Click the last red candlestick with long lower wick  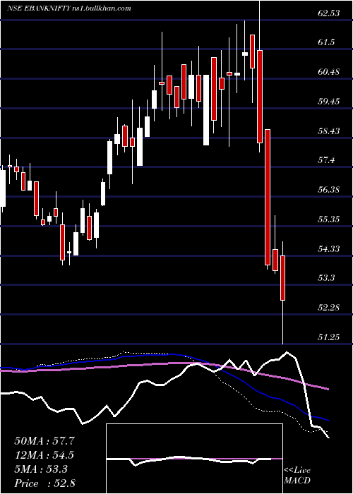282,293
